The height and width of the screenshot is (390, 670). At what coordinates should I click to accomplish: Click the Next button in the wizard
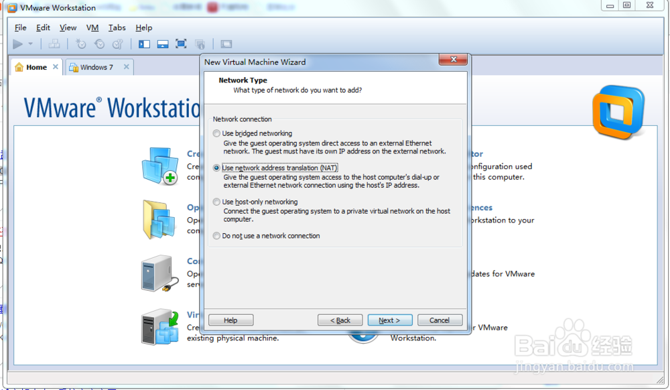tap(390, 320)
